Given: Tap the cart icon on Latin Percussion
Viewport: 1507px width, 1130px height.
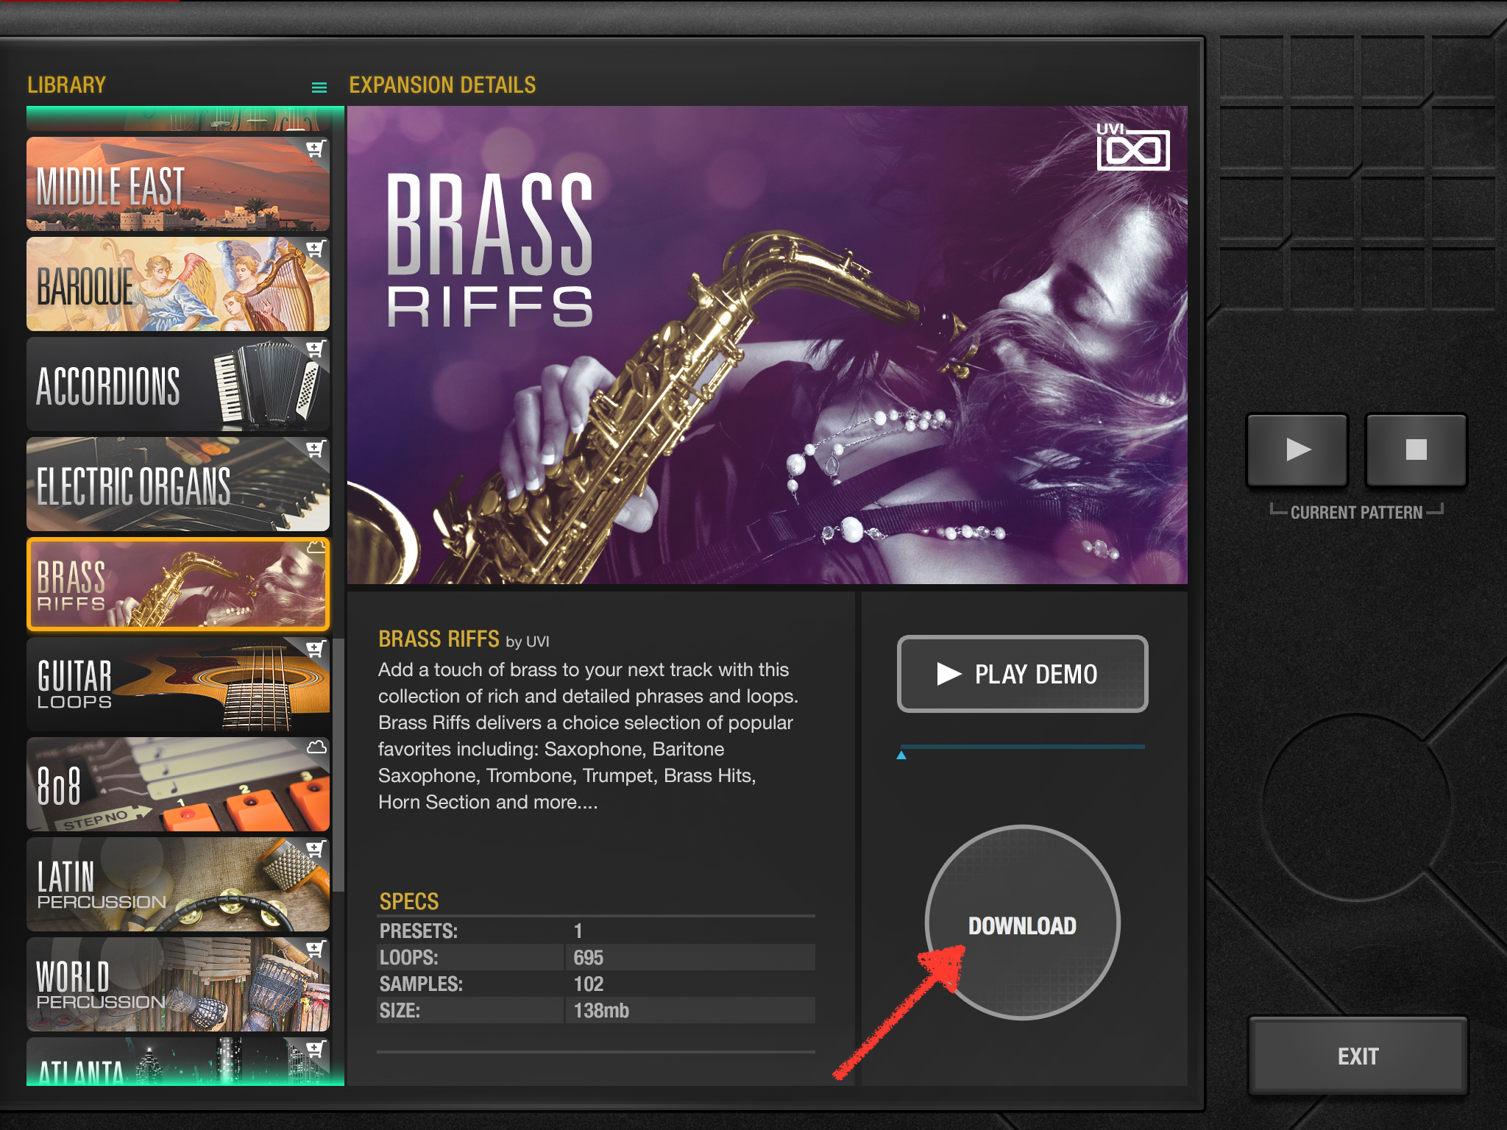Looking at the screenshot, I should pyautogui.click(x=315, y=849).
